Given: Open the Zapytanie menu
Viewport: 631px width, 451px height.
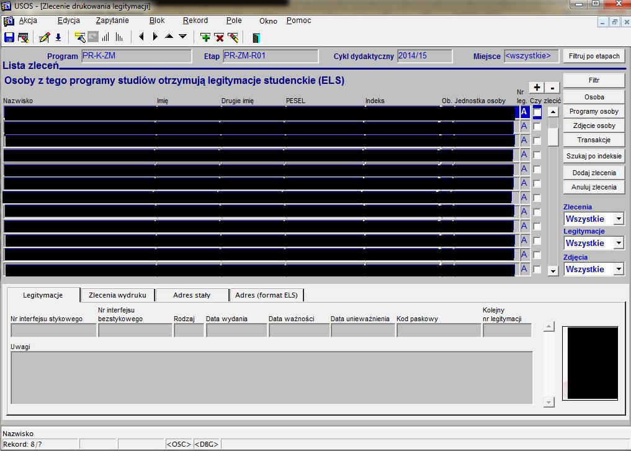Looking at the screenshot, I should pyautogui.click(x=112, y=20).
